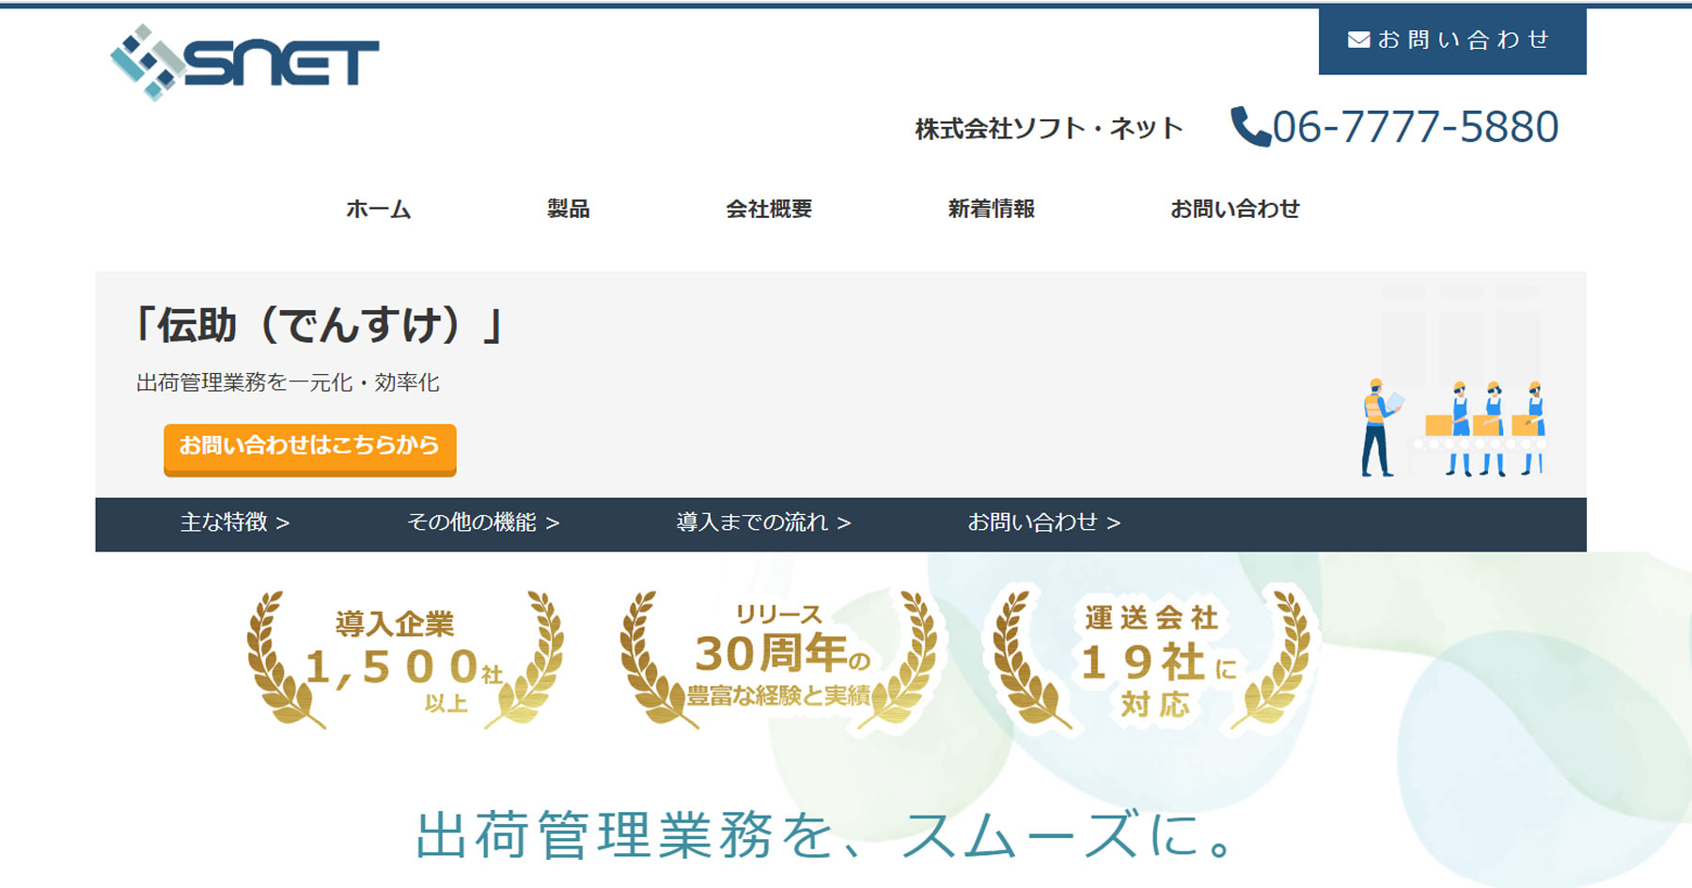Screen dimensions: 1692x888
Task: Open 新着情報 in the main menu
Action: 992,209
